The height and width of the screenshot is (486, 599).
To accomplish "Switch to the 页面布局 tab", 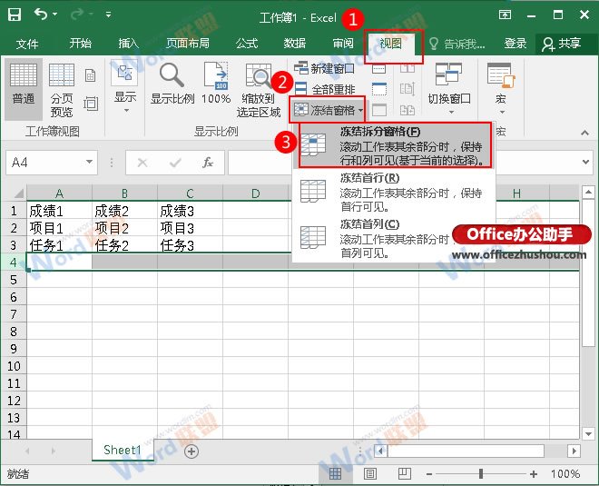I will tap(188, 44).
